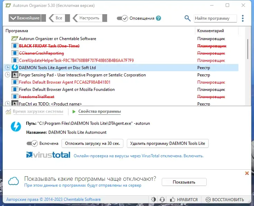Click the НРАВИТСЯ label in footer
Viewport: 254px width, 206px height.
187,199
